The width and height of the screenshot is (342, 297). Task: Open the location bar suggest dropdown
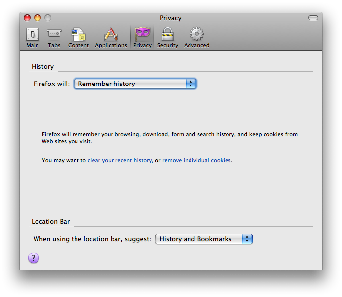[x=204, y=239]
